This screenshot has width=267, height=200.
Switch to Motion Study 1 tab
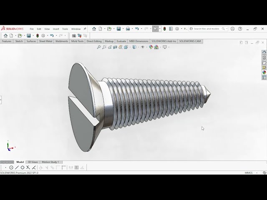(50, 162)
